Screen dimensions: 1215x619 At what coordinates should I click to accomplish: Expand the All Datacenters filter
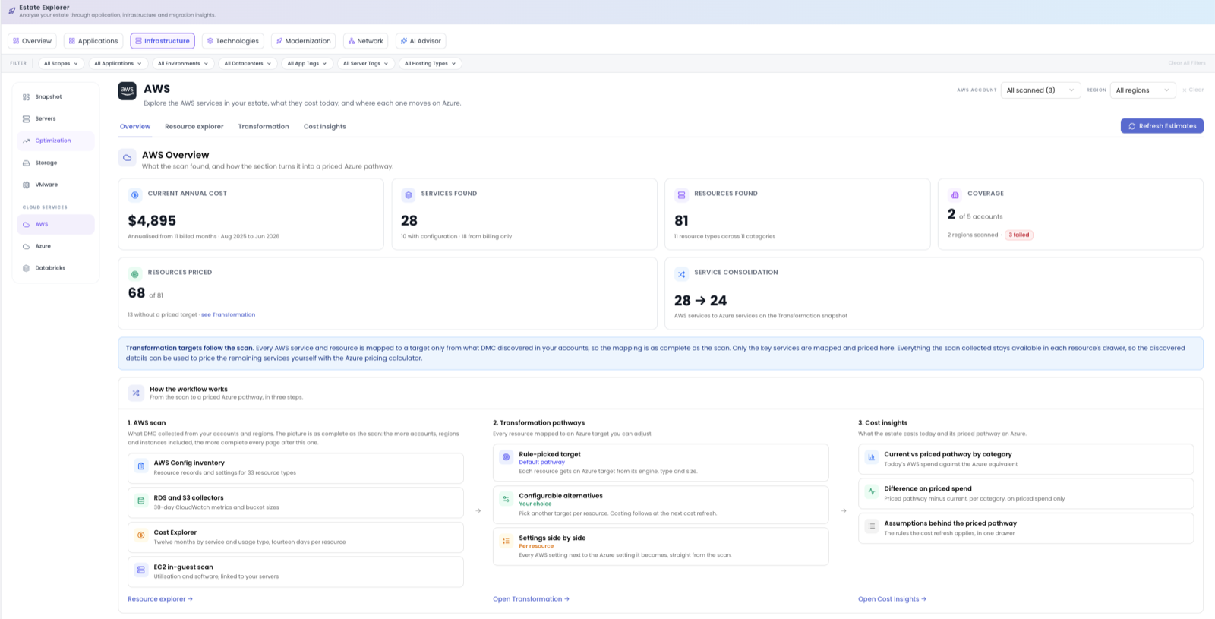[248, 64]
